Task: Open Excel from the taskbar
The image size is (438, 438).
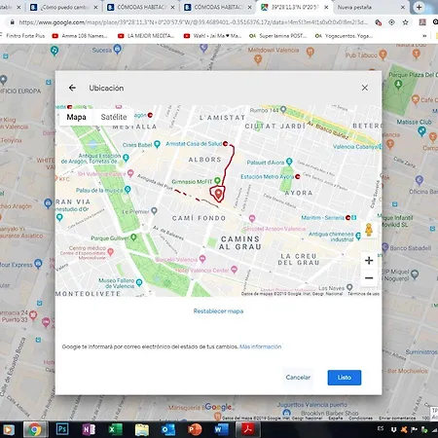Action: [115, 429]
